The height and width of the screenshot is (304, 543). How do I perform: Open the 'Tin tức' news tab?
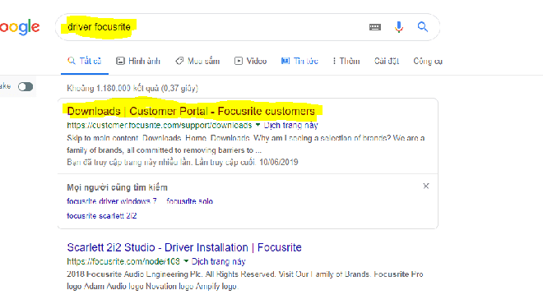click(x=299, y=61)
